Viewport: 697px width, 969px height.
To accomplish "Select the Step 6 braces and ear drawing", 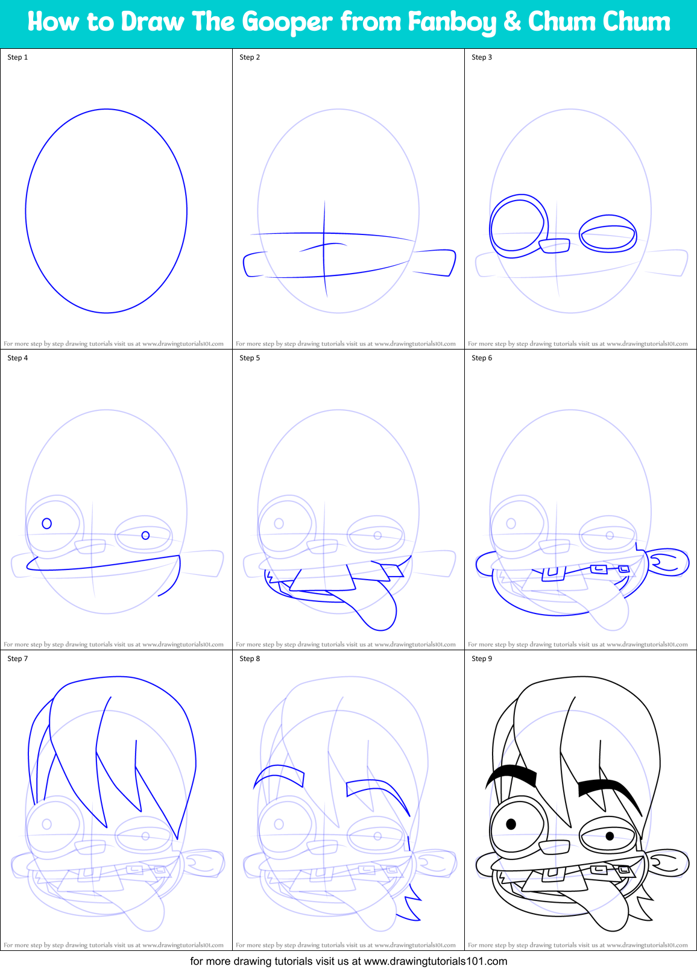I will [582, 520].
